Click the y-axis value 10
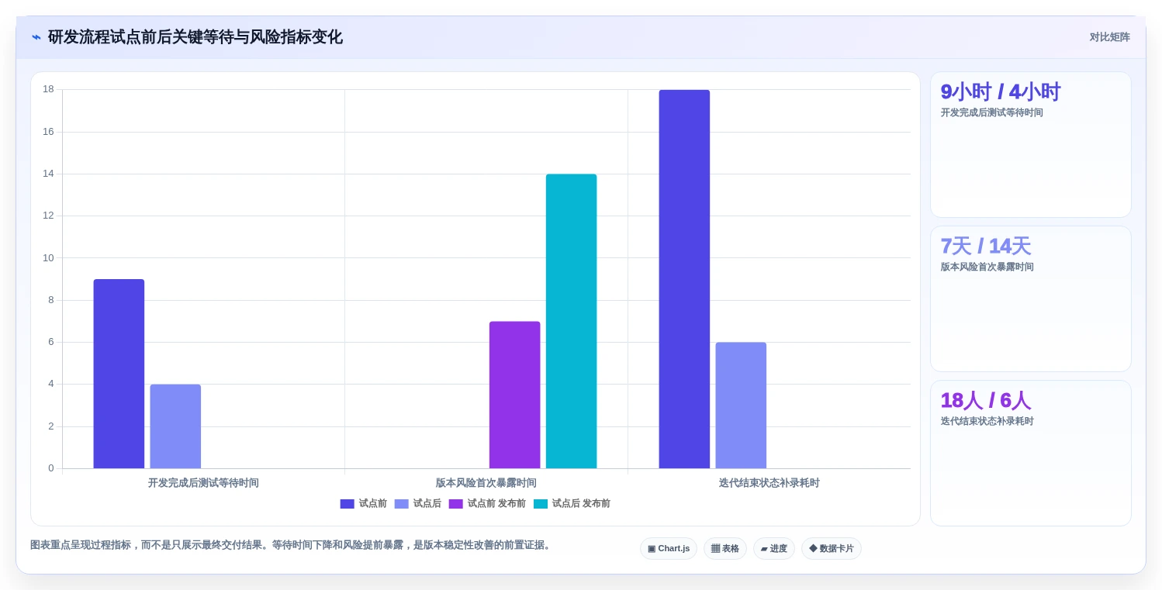Screen dimensions: 1162x590 point(48,258)
